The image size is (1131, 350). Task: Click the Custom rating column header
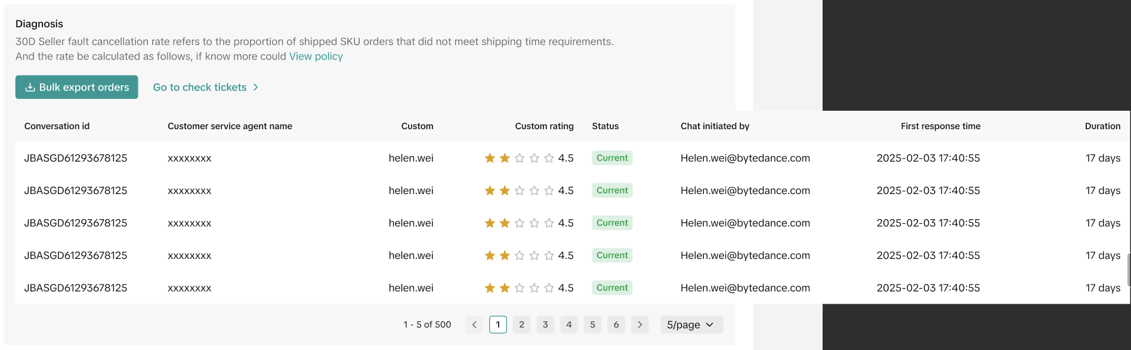coord(544,126)
